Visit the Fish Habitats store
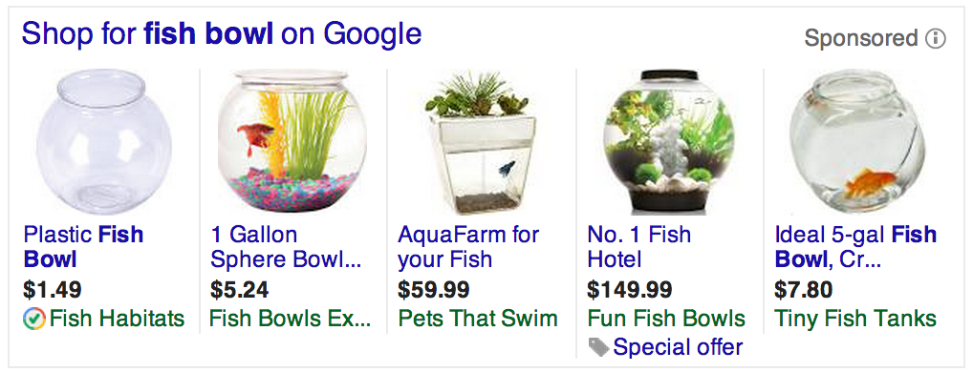Screen dimensions: 973x372 (x=117, y=319)
